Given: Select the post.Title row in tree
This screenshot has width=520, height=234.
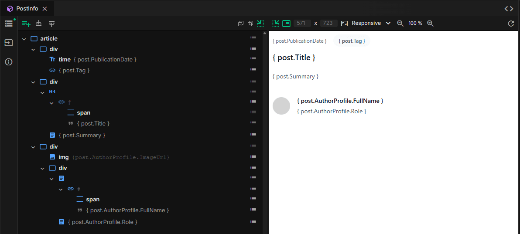Looking at the screenshot, I should click(140, 123).
